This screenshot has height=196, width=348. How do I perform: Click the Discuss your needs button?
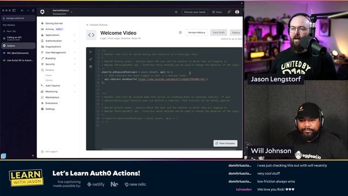(x=195, y=12)
